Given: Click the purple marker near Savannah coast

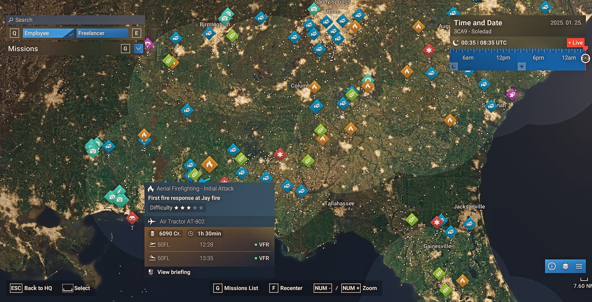Looking at the screenshot, I should (512, 95).
